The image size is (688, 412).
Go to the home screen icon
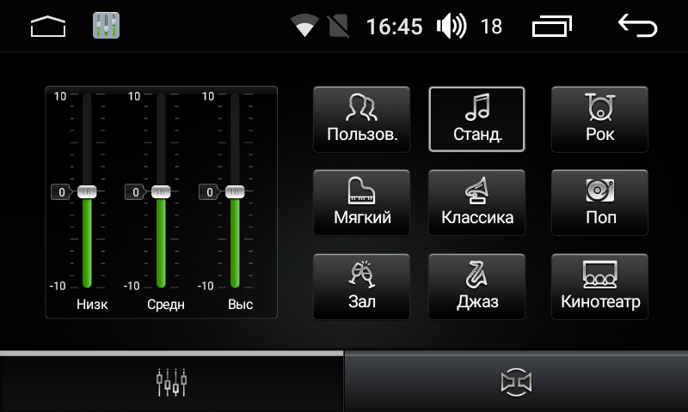coord(48,27)
